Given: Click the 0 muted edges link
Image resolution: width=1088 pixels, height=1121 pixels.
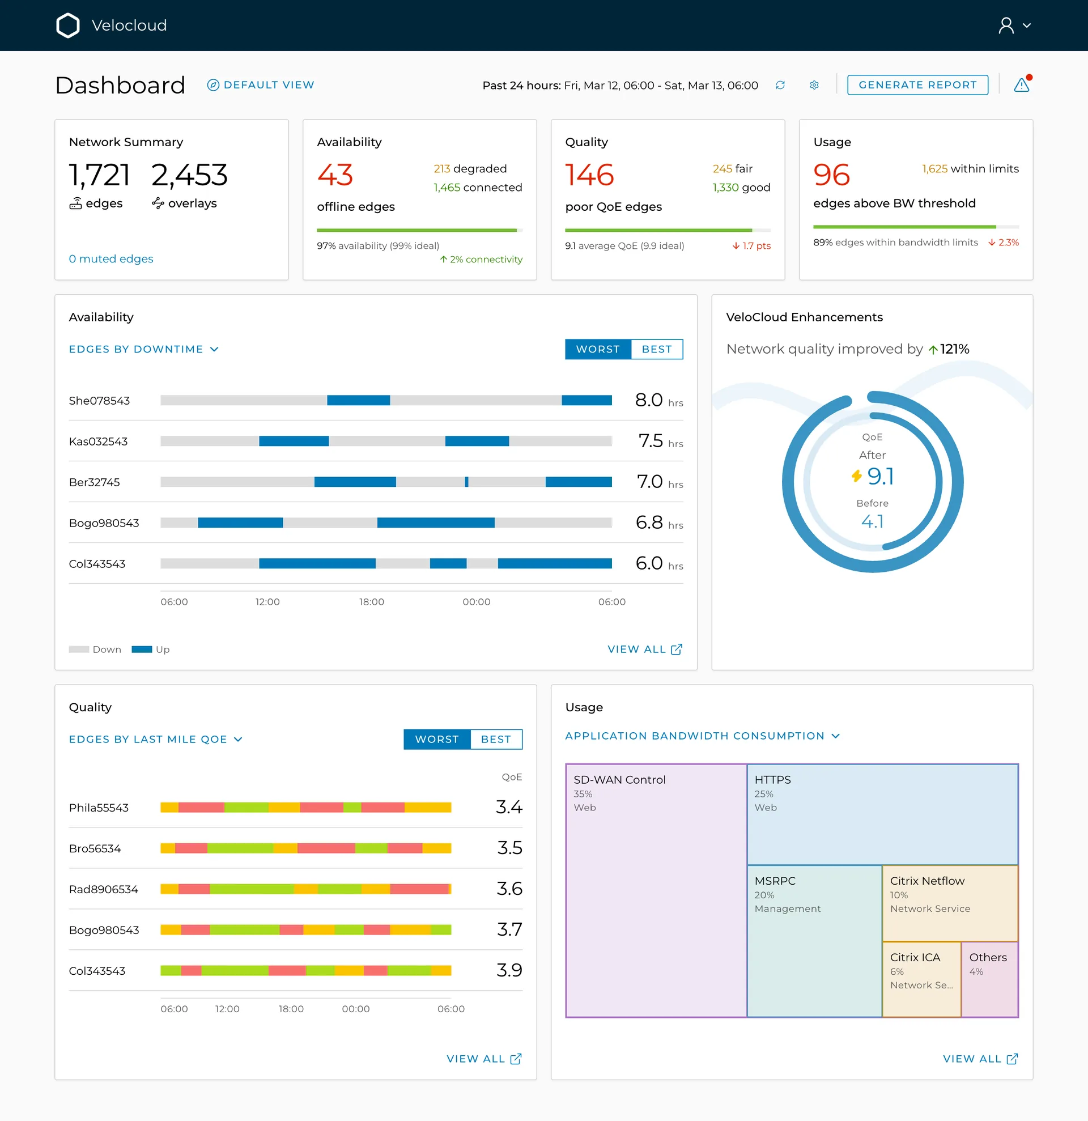Looking at the screenshot, I should (x=111, y=258).
